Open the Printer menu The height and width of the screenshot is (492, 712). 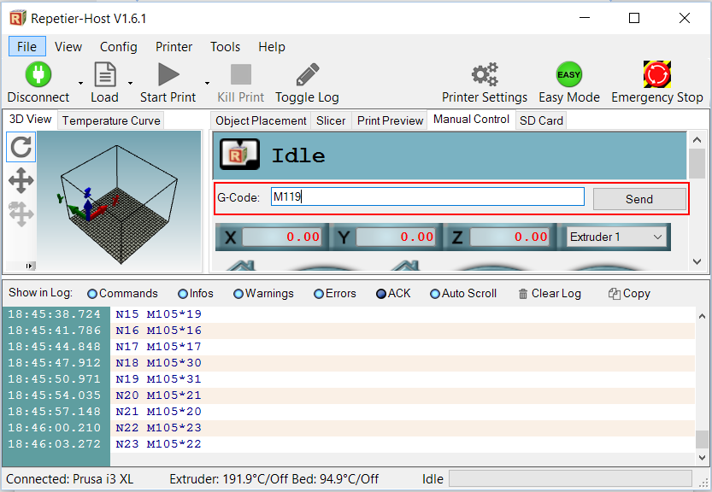pos(174,46)
